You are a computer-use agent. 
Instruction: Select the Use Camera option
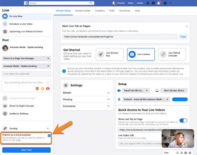141,54
